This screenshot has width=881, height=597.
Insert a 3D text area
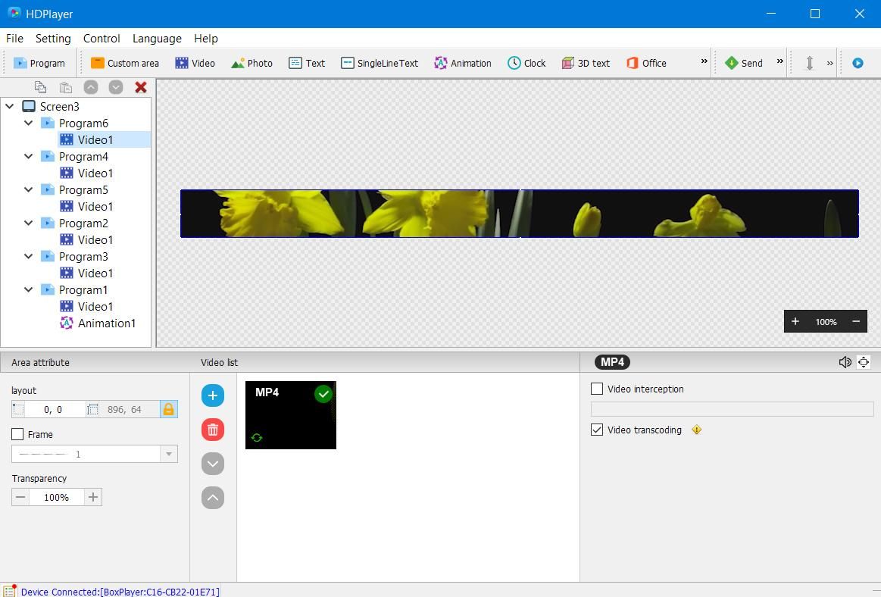pos(586,63)
